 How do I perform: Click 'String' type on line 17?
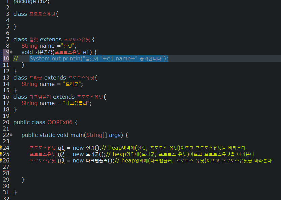[x=30, y=103]
